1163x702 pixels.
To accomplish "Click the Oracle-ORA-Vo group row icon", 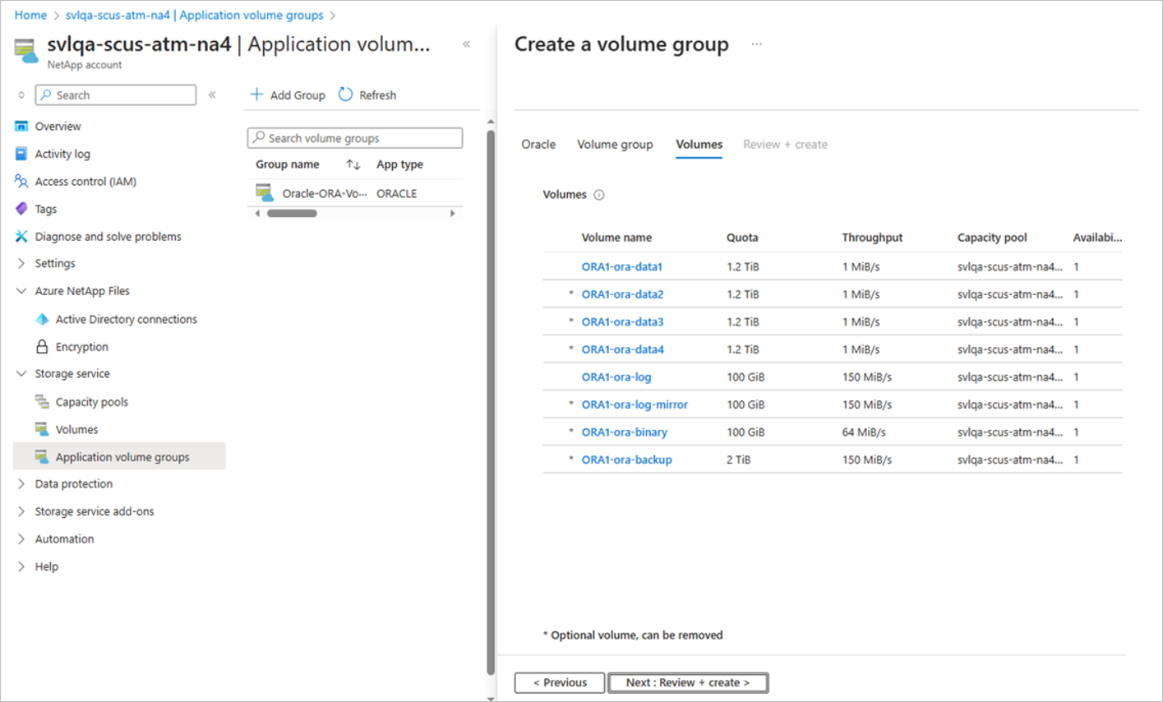I will [x=264, y=193].
